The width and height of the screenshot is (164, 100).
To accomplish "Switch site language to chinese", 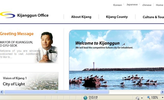I will pos(147,5).
